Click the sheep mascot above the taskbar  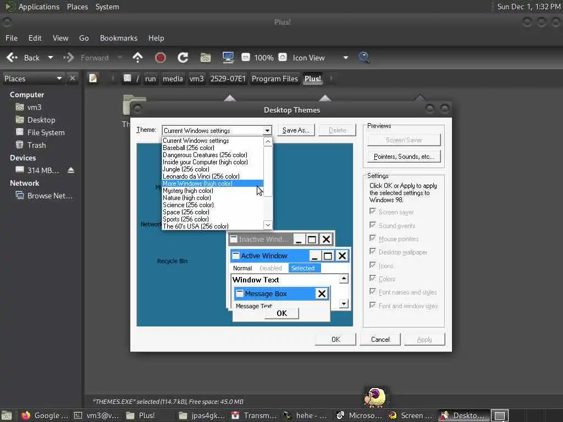375,398
